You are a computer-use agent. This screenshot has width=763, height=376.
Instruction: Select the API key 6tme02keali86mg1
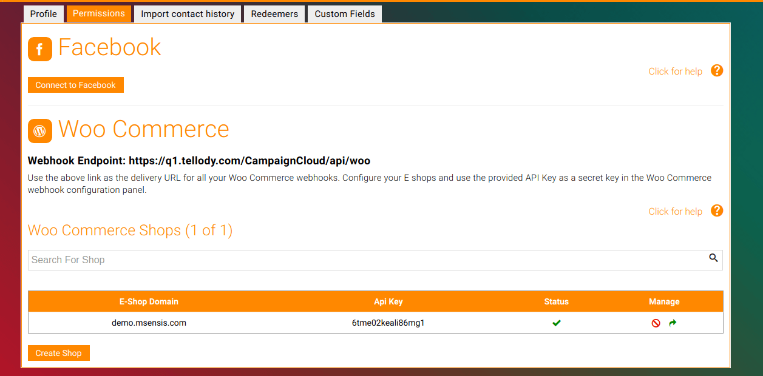pos(388,323)
